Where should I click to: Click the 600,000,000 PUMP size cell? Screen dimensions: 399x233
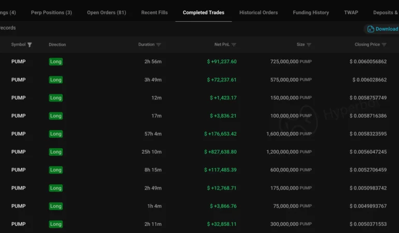click(x=291, y=170)
